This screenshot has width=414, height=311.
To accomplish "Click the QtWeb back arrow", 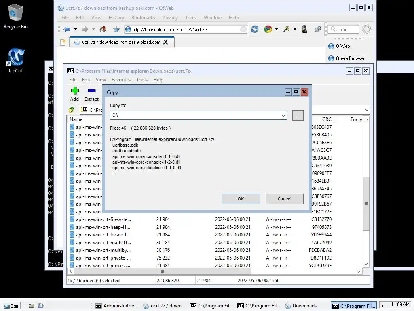I will pyautogui.click(x=67, y=29).
